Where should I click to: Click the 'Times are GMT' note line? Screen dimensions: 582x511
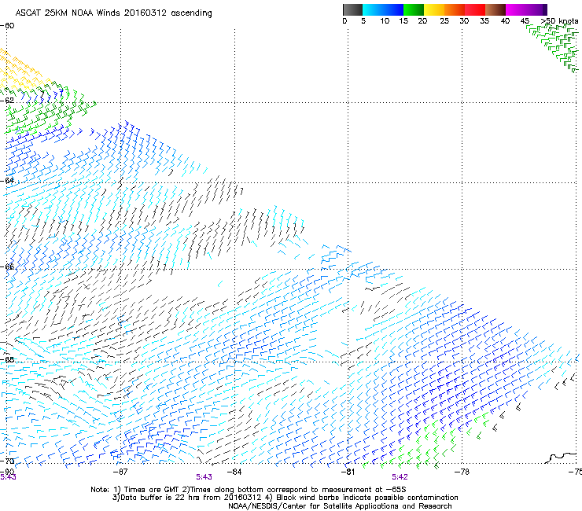tap(249, 490)
